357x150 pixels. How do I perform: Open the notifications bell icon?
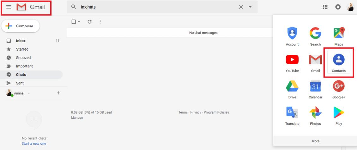(x=337, y=7)
